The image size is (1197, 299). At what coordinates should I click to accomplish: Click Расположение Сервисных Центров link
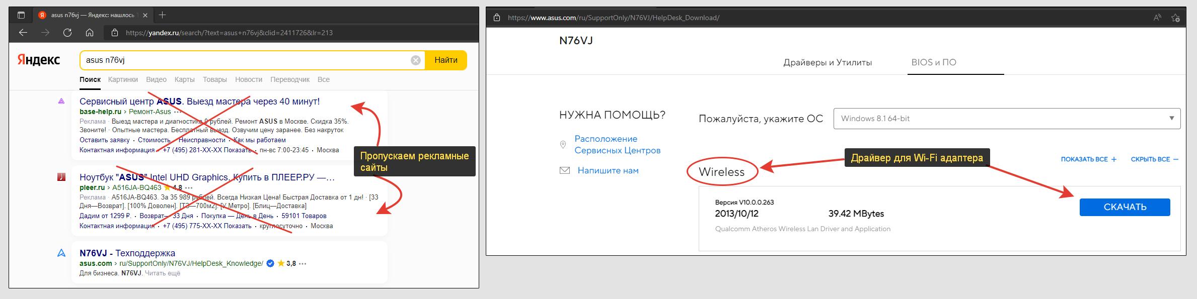(x=617, y=145)
